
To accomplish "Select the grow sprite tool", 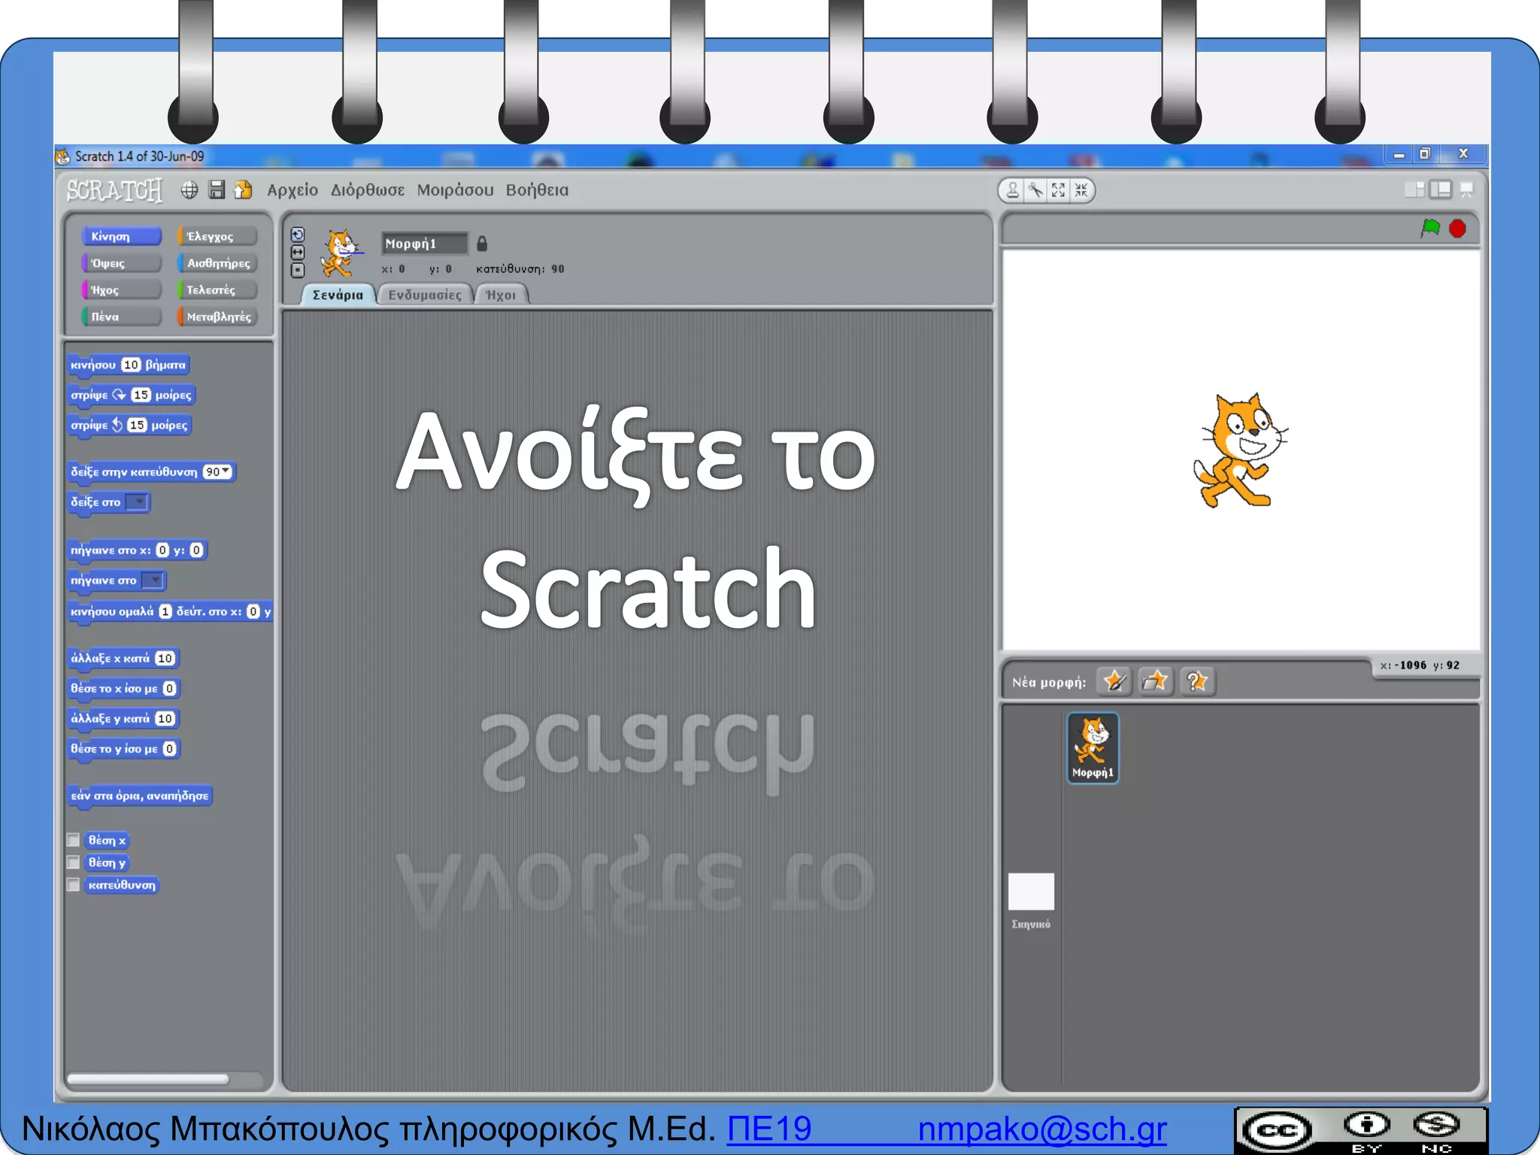I will (1059, 190).
